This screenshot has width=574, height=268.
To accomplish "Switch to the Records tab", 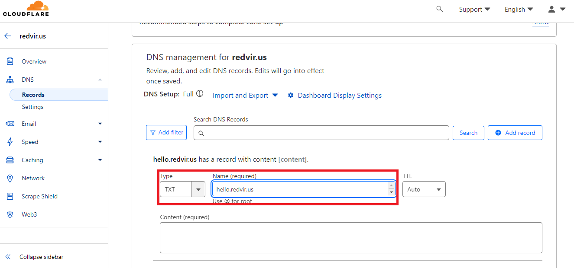I will click(33, 94).
